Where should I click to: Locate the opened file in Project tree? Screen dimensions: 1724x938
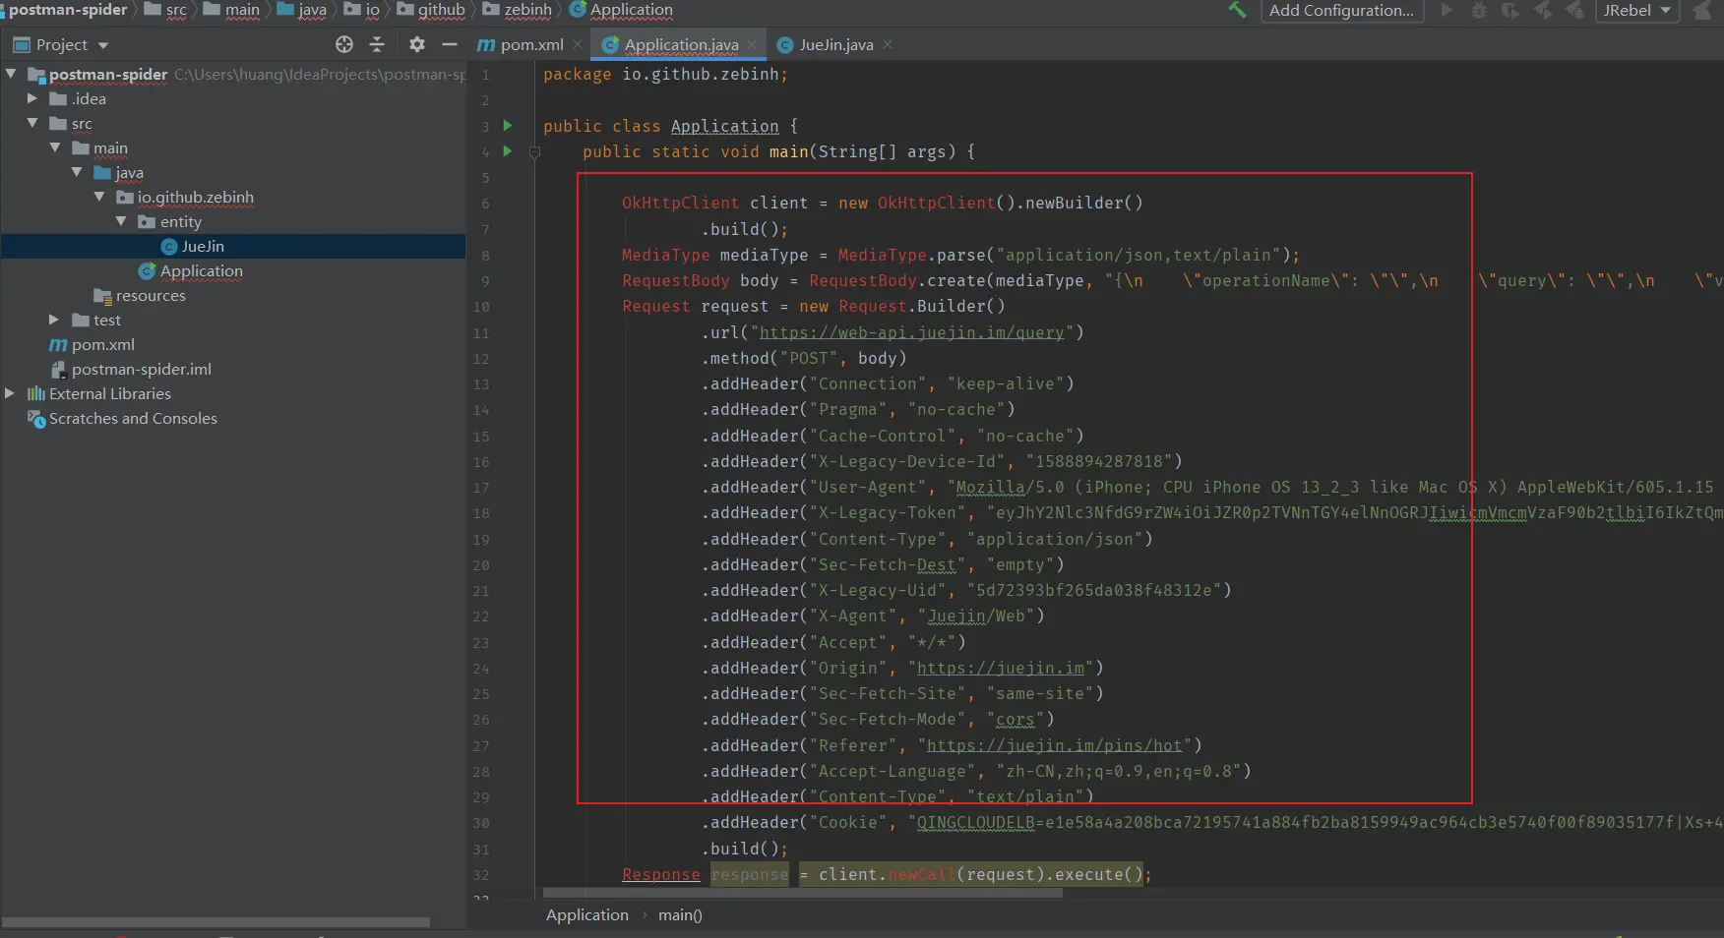[x=344, y=44]
